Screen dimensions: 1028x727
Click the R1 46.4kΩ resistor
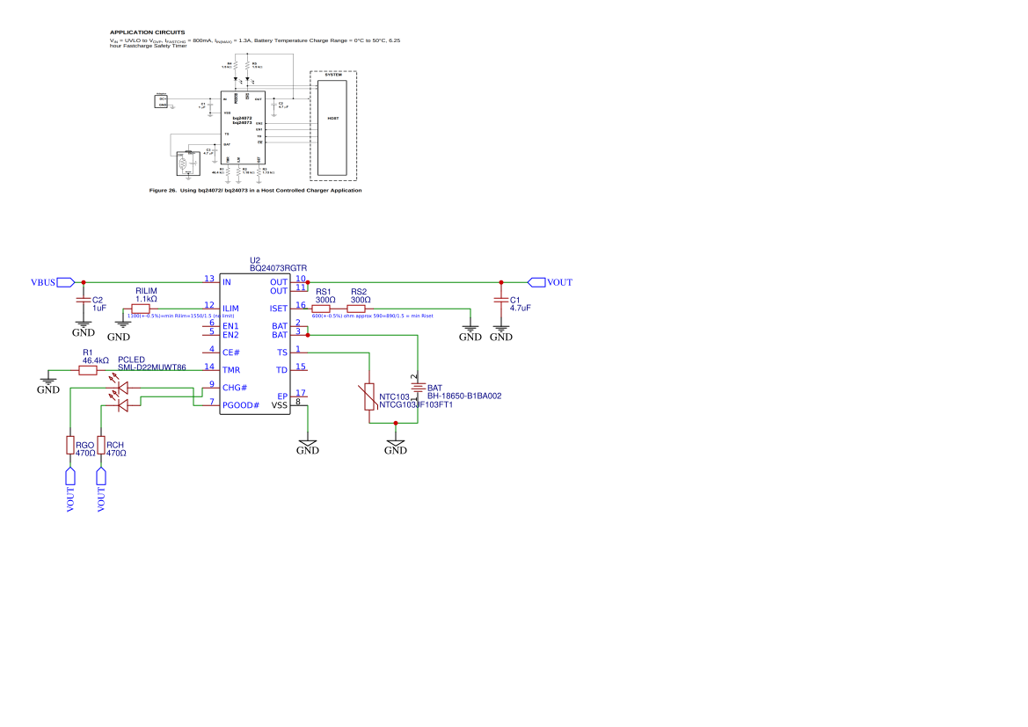click(x=88, y=370)
